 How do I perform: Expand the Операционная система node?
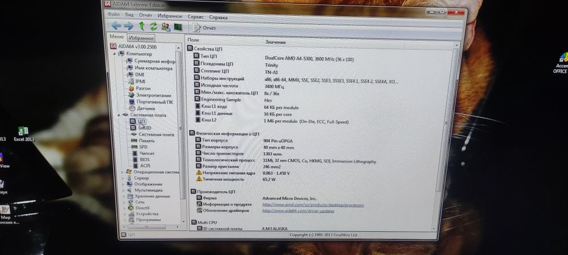click(123, 172)
